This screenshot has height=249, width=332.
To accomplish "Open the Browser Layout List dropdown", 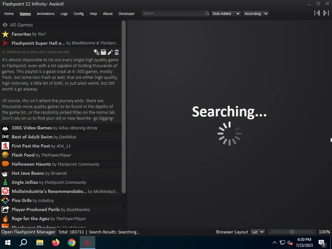I will [257, 232].
